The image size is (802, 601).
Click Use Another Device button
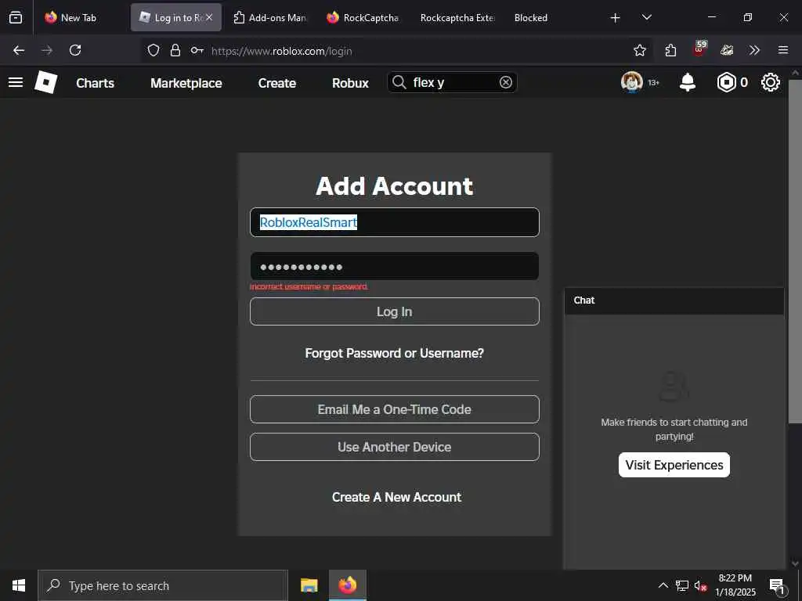pos(395,447)
